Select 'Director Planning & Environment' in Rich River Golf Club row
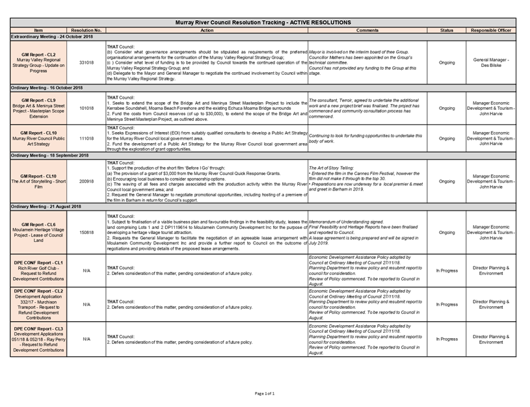The width and height of the screenshot is (530, 407). [491, 270]
